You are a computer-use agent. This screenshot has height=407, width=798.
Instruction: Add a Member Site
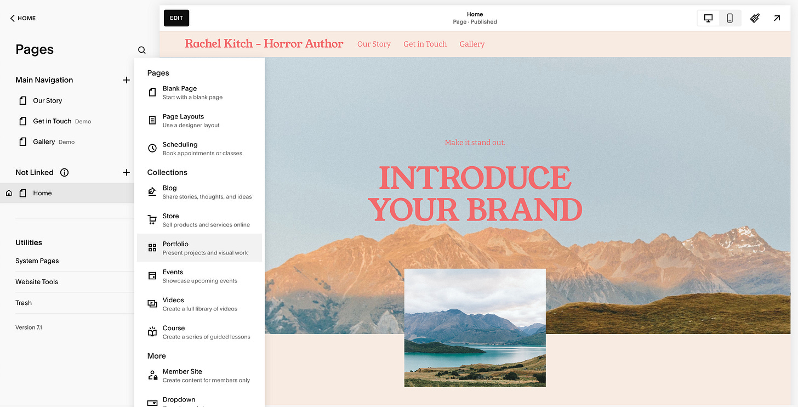(x=200, y=375)
